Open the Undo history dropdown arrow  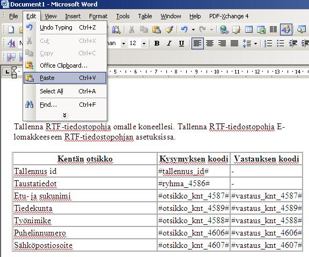[x=193, y=30]
